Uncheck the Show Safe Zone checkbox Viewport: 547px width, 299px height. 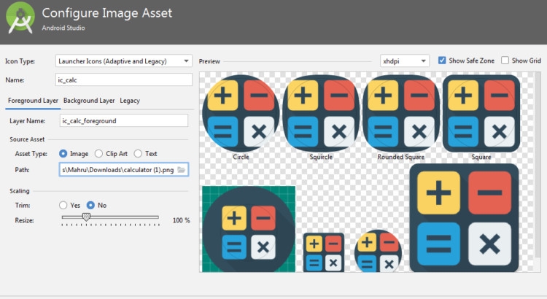point(443,61)
